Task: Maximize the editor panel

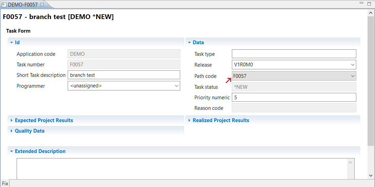Action: (x=369, y=4)
